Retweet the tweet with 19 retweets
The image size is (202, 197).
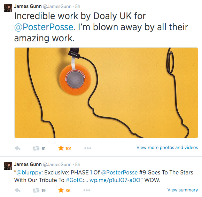pos(36,190)
